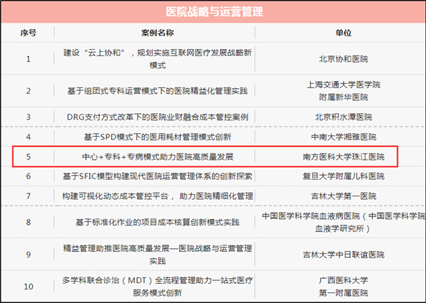Image resolution: width=426 pixels, height=303 pixels.
Task: Select row number 4 cell
Action: point(28,137)
